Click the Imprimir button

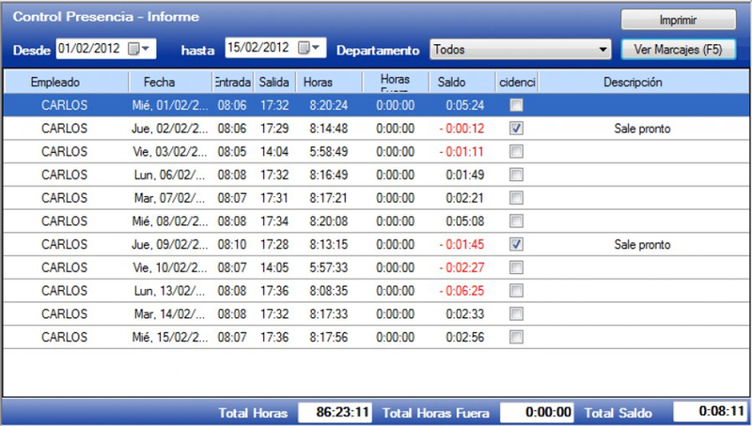[678, 20]
